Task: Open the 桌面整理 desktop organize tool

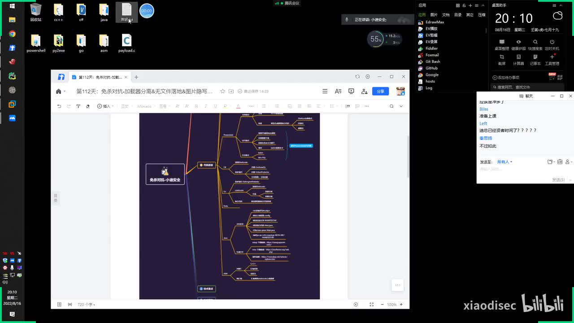Action: (x=502, y=44)
